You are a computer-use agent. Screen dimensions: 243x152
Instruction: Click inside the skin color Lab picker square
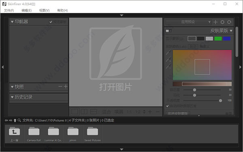click(202, 67)
